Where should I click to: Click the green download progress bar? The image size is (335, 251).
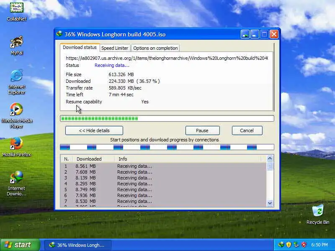[167, 118]
